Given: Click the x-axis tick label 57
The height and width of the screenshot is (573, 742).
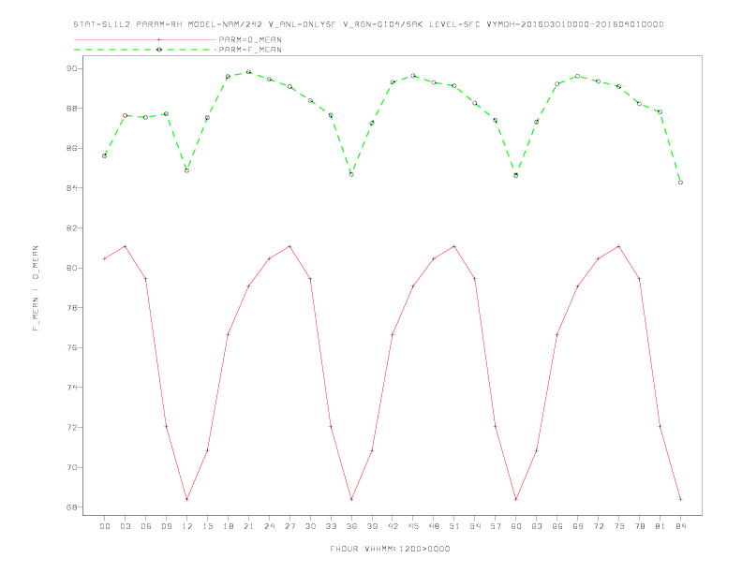Looking at the screenshot, I should (496, 526).
